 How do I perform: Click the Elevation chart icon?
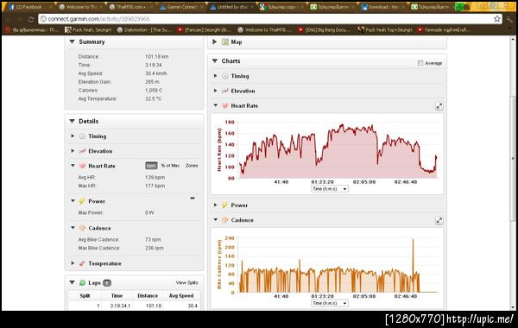coord(225,91)
